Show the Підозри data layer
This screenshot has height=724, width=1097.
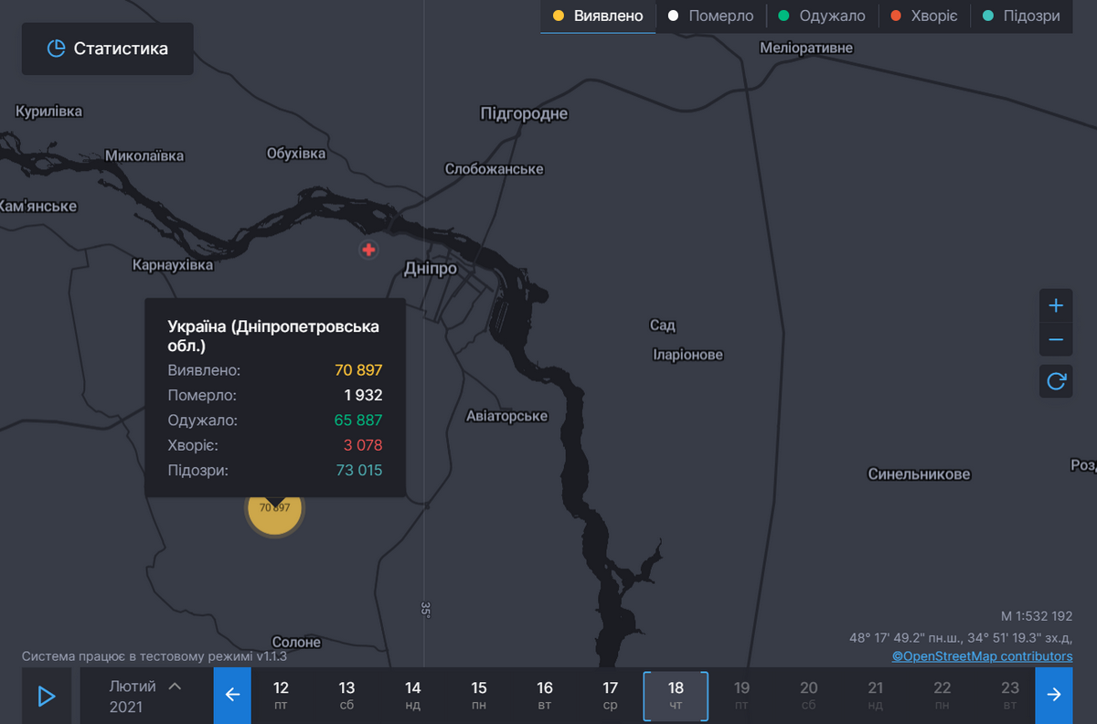[1021, 16]
